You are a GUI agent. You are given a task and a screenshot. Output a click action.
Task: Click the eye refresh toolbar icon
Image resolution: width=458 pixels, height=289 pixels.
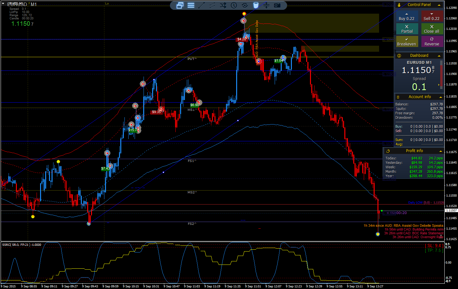coord(245,5)
